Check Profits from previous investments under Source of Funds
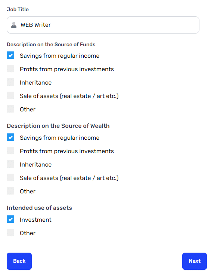The width and height of the screenshot is (214, 275). click(x=10, y=69)
